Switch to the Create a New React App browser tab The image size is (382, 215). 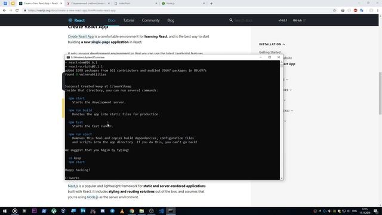[x=41, y=4]
